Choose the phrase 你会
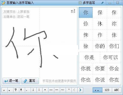The height and width of the screenshot is (95, 123). point(114,69)
